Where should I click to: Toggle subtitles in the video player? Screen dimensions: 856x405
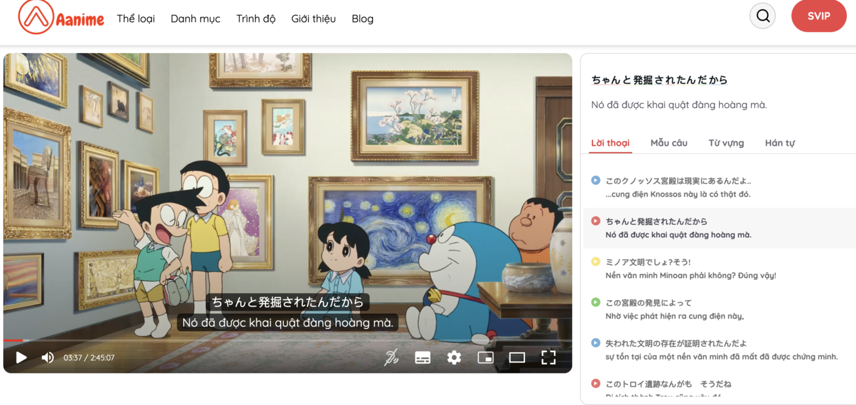[422, 358]
